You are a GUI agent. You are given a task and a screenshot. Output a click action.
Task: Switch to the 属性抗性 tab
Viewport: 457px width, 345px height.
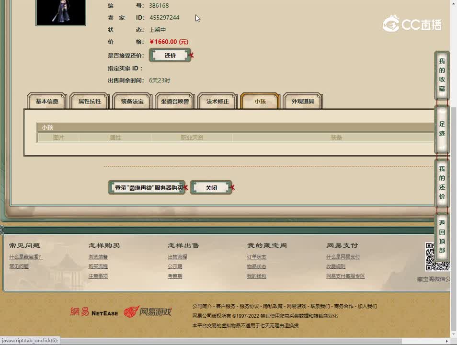[x=90, y=101]
